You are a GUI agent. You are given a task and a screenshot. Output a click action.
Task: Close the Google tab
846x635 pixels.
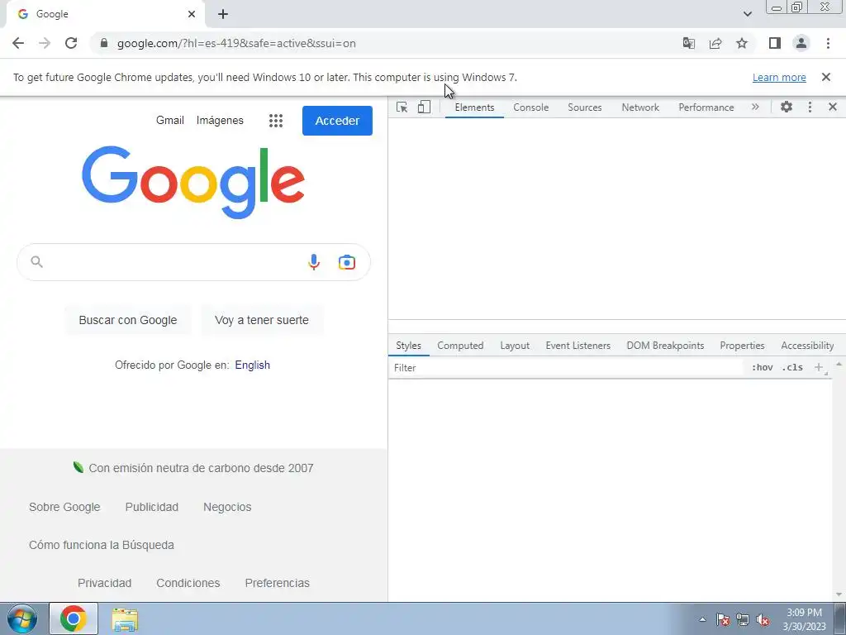pos(192,14)
